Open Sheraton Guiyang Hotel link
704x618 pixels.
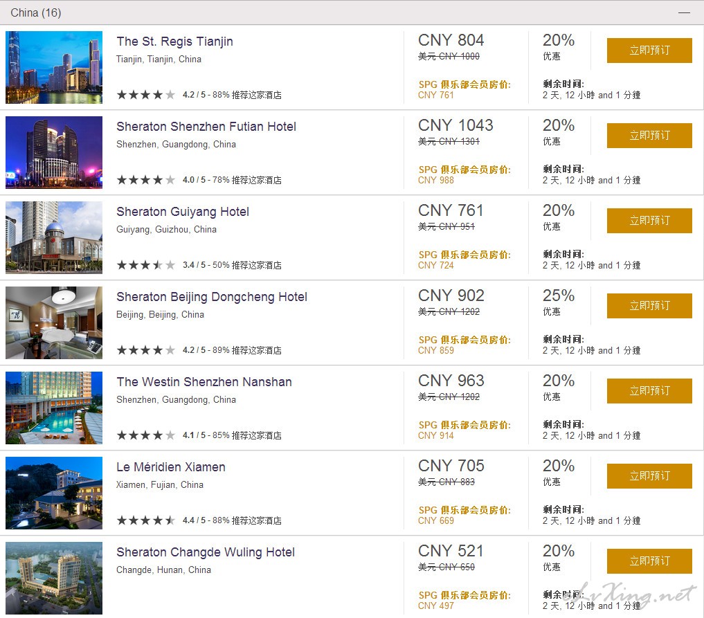coord(183,211)
